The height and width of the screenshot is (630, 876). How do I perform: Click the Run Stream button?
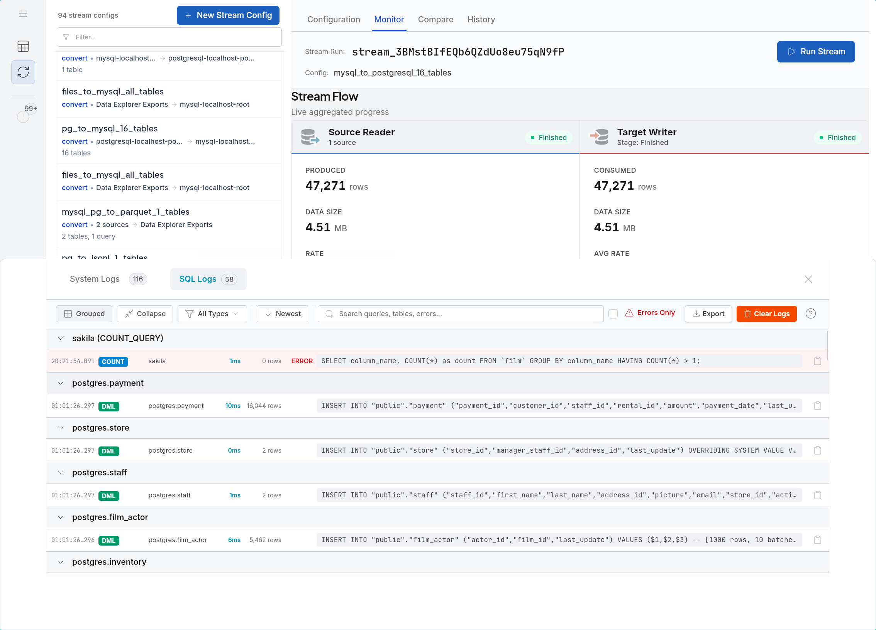point(816,52)
